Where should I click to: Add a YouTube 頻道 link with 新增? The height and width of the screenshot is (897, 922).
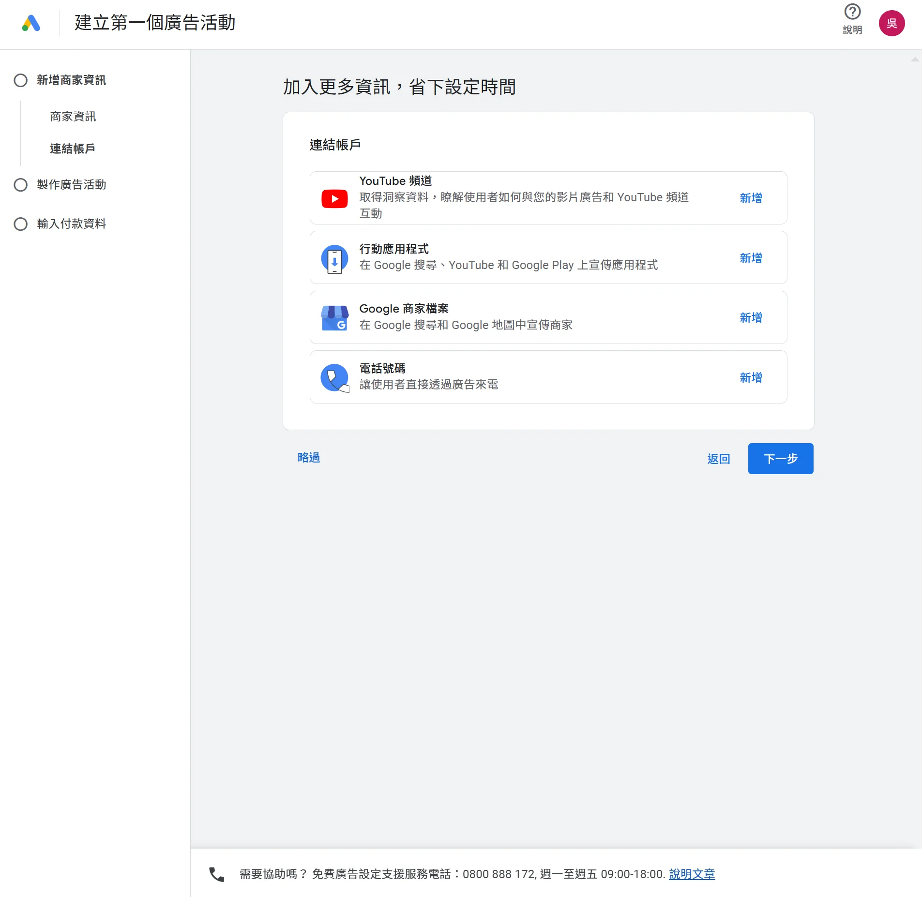tap(750, 198)
